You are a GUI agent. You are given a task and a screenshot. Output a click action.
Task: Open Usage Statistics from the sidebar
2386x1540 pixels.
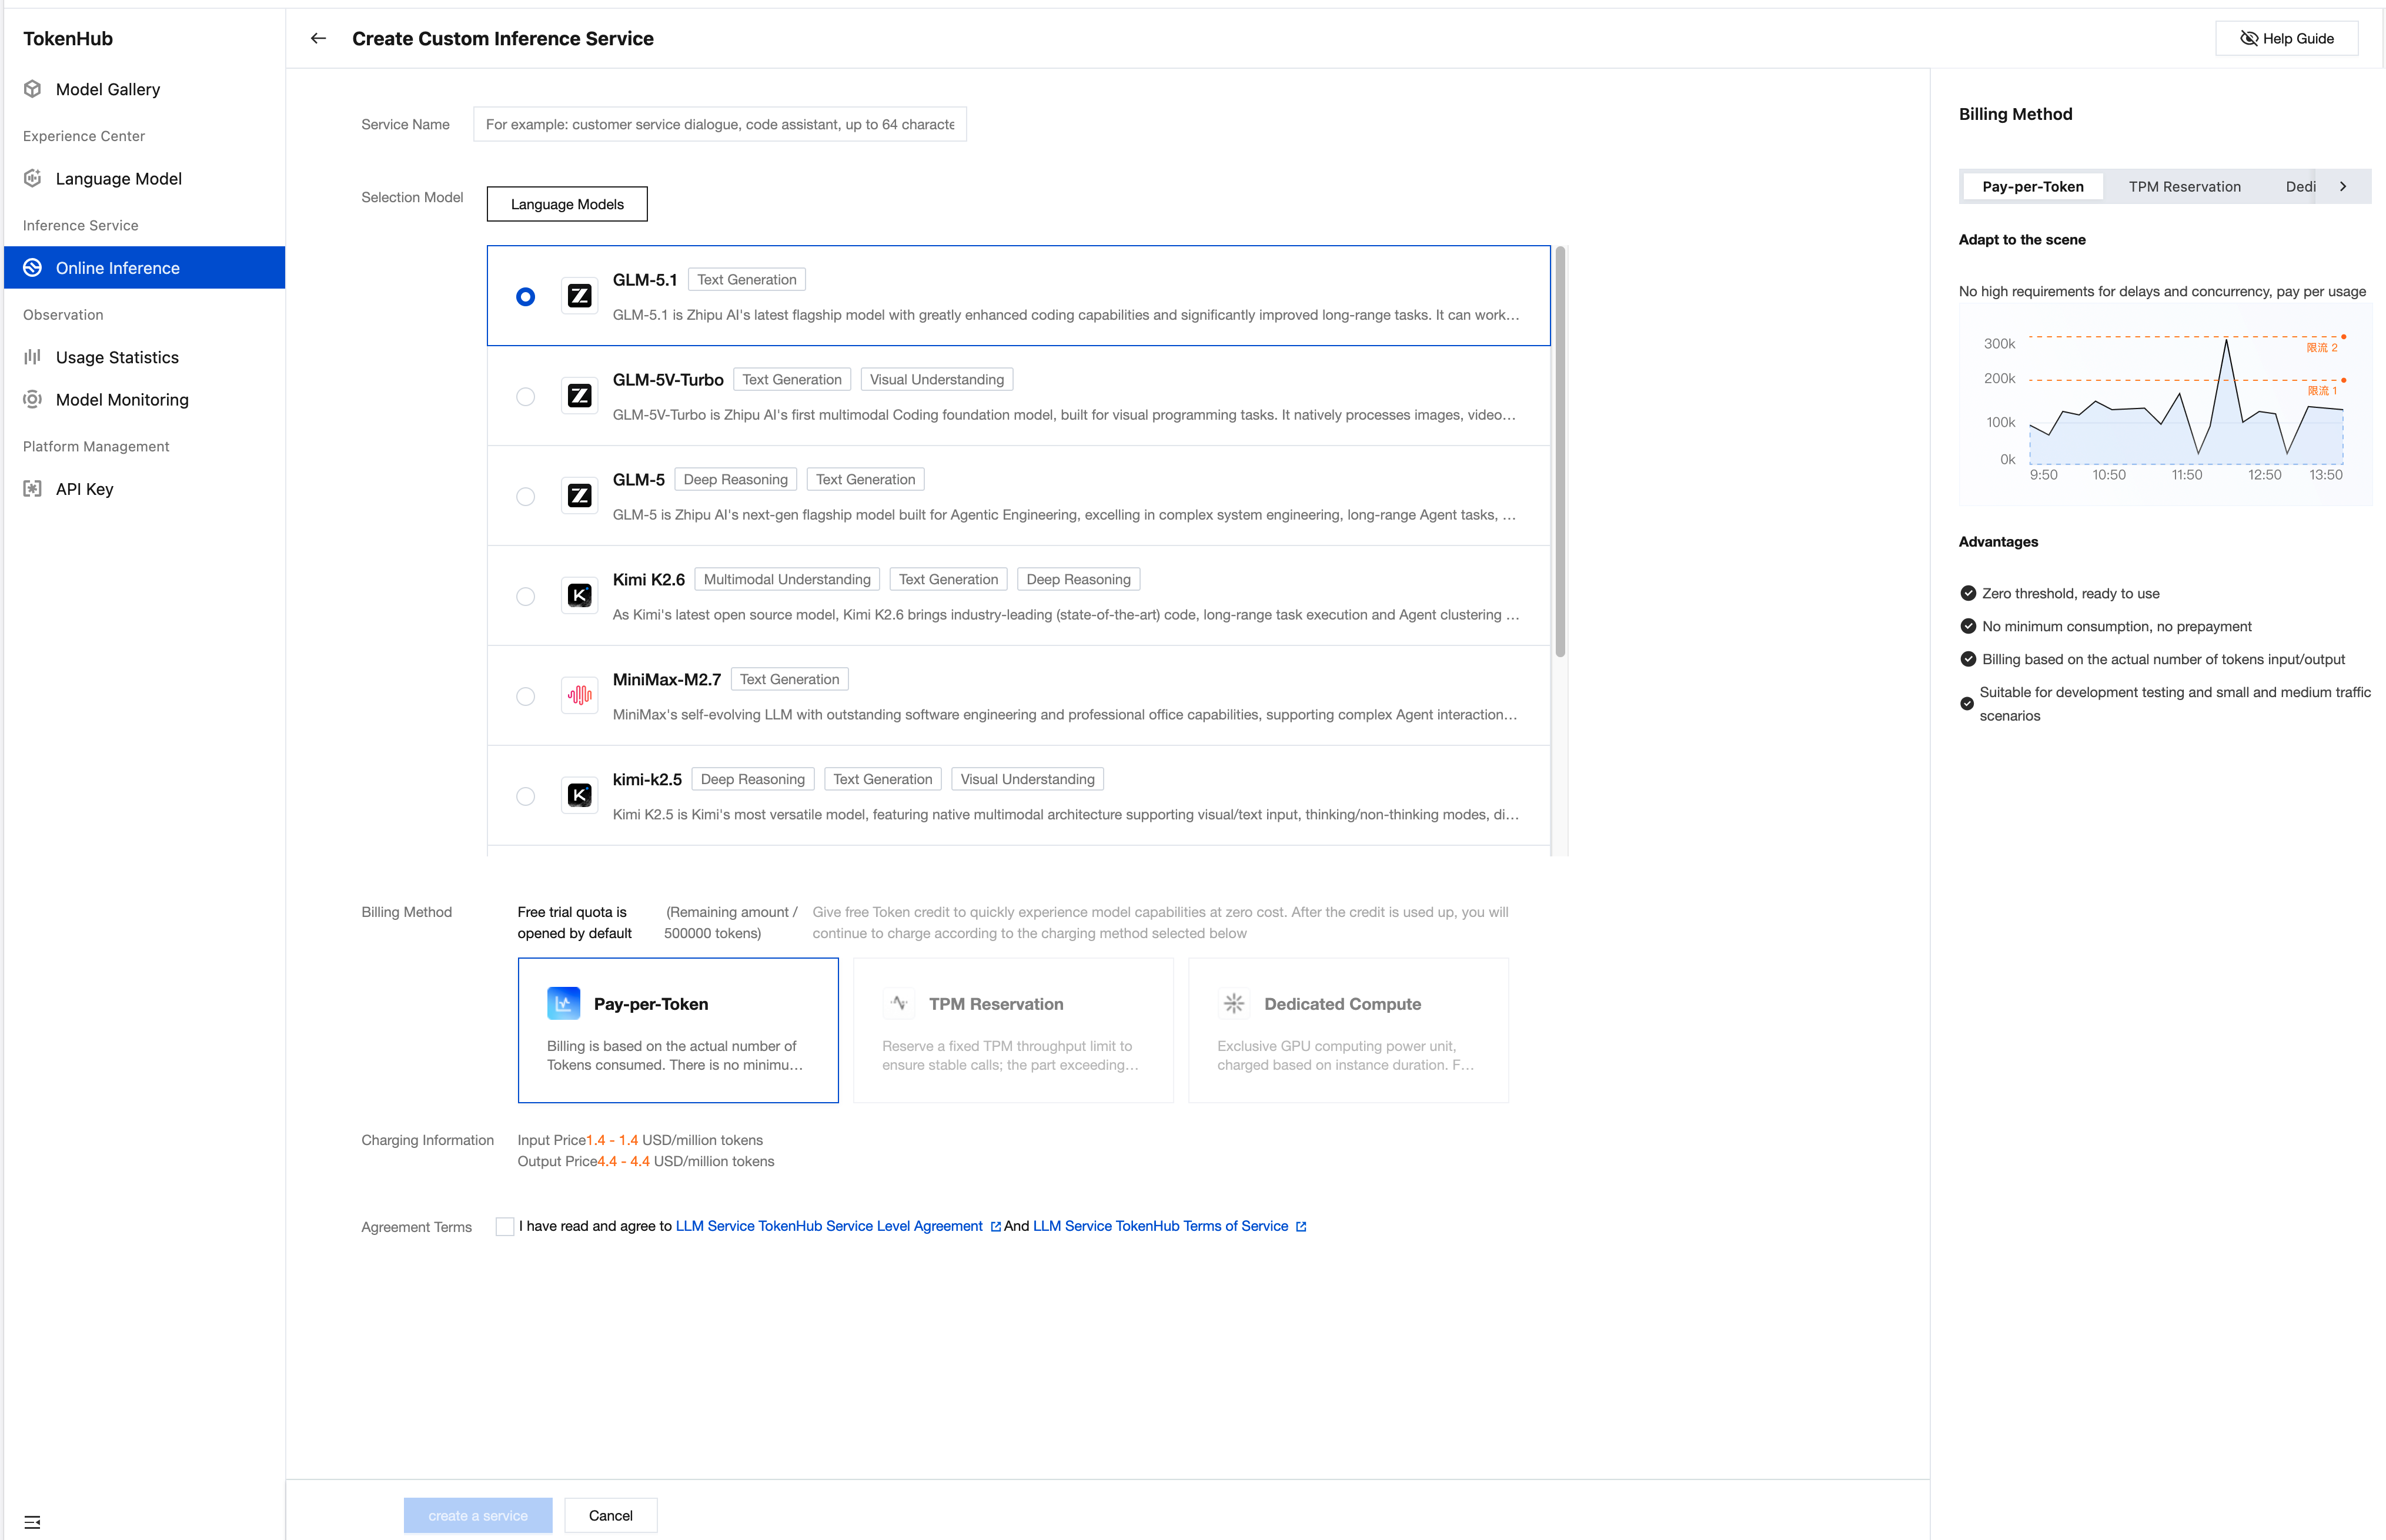(x=116, y=357)
